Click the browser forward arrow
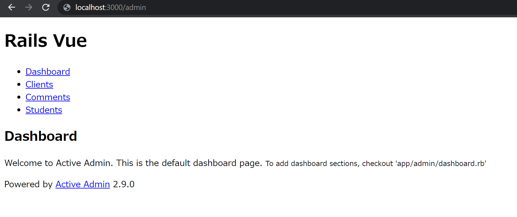Viewport: 517px width, 217px height. [x=29, y=7]
